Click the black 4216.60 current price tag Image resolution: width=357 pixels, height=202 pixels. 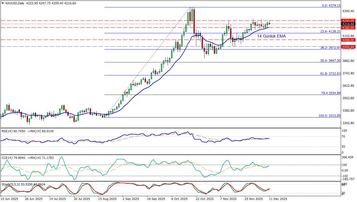point(348,24)
